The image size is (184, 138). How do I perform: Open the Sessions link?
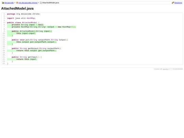(178, 3)
